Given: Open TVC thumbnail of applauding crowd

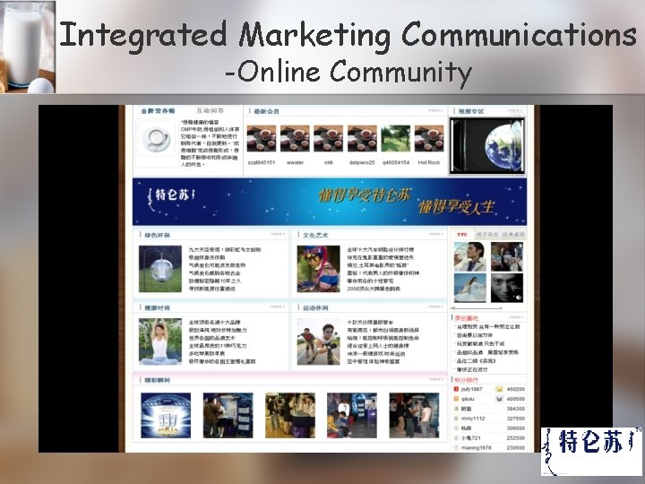Looking at the screenshot, I should [x=507, y=257].
